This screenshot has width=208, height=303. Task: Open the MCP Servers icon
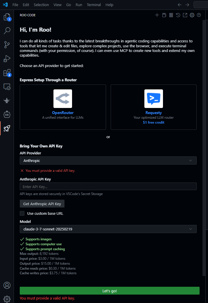171,15
